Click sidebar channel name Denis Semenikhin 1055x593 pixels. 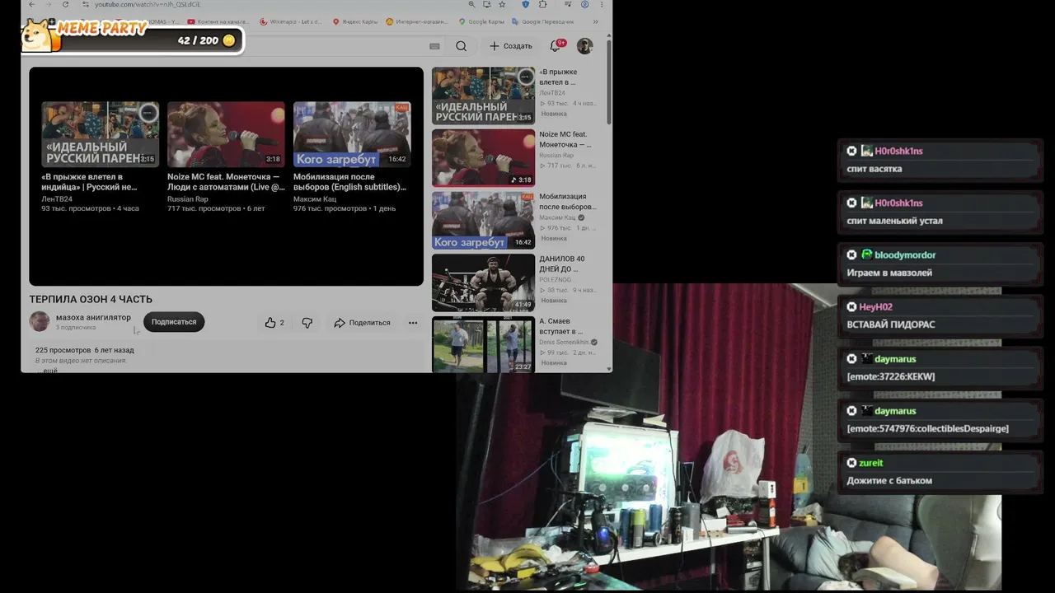click(x=564, y=342)
